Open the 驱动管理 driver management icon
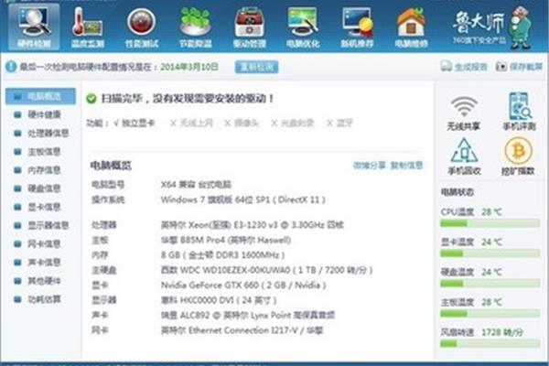Viewport: 549px width, 366px height. point(249,27)
